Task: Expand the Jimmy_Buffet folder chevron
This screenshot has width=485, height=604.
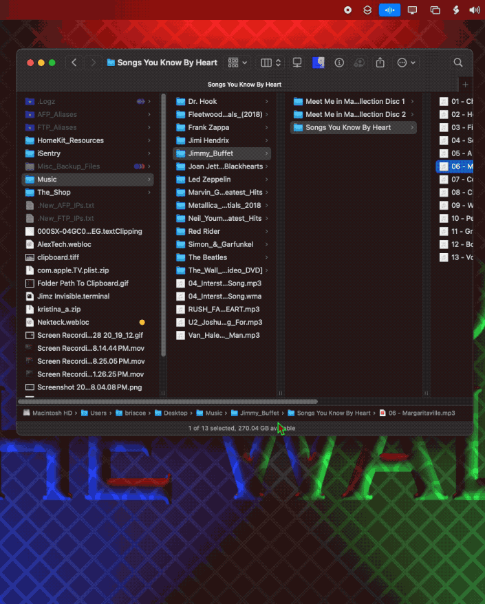Action: tap(266, 153)
